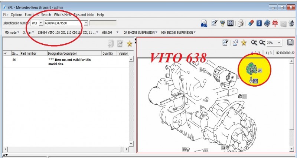Click the 1 / 3 page indicator
This screenshot has width=297, height=158.
(x=268, y=53)
